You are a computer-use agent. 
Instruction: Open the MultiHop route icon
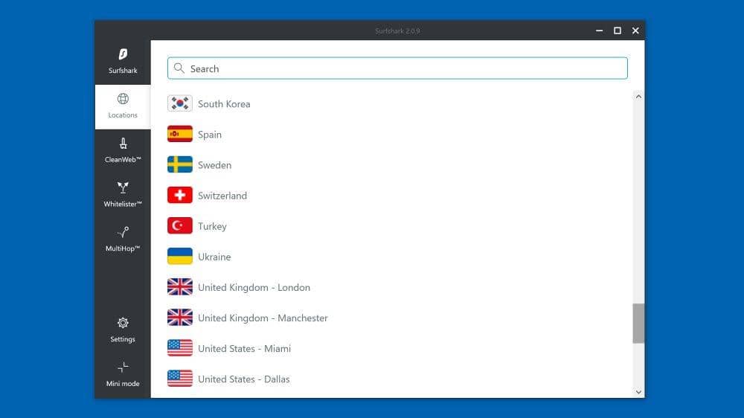point(123,232)
